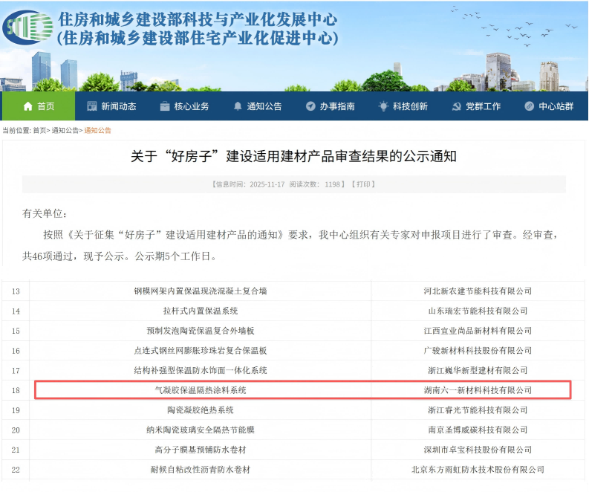Image resolution: width=589 pixels, height=492 pixels.
Task: Click the info time 2025-11-17
Action: click(267, 184)
